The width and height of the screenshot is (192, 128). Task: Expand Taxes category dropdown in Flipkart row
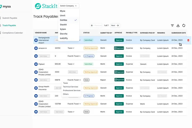71,64
